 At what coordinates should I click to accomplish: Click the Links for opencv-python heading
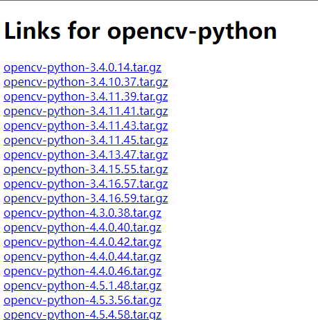click(140, 31)
